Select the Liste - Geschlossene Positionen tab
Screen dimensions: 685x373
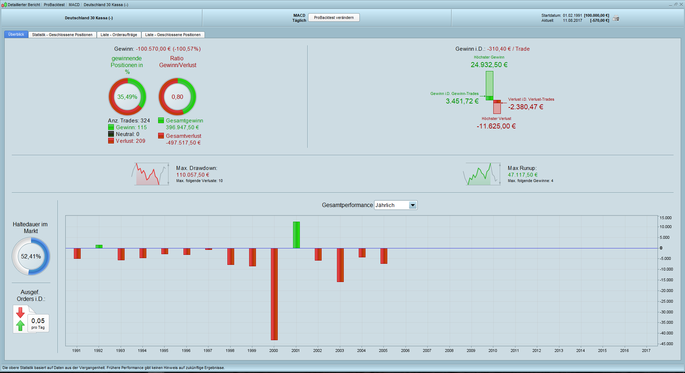173,35
